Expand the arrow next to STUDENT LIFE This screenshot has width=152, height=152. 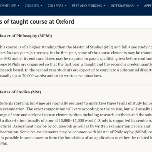click(18, 6)
